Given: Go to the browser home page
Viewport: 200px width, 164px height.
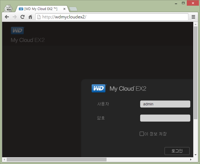Looking at the screenshot, I should [30, 17].
